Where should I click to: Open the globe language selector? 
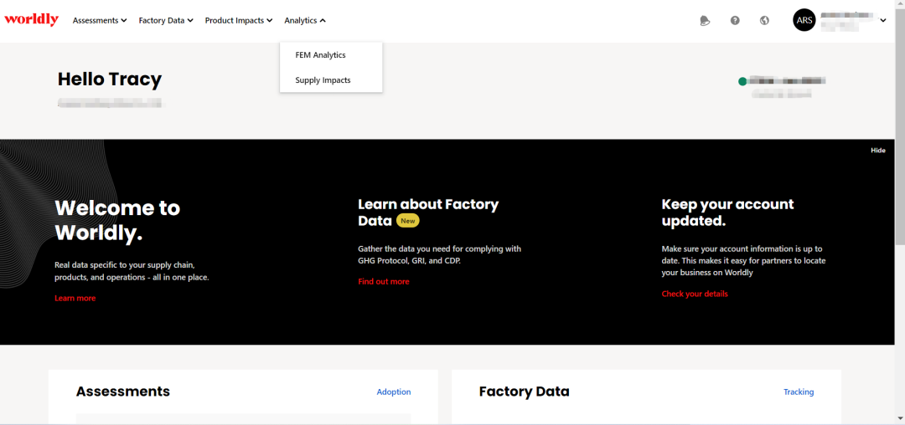point(764,21)
